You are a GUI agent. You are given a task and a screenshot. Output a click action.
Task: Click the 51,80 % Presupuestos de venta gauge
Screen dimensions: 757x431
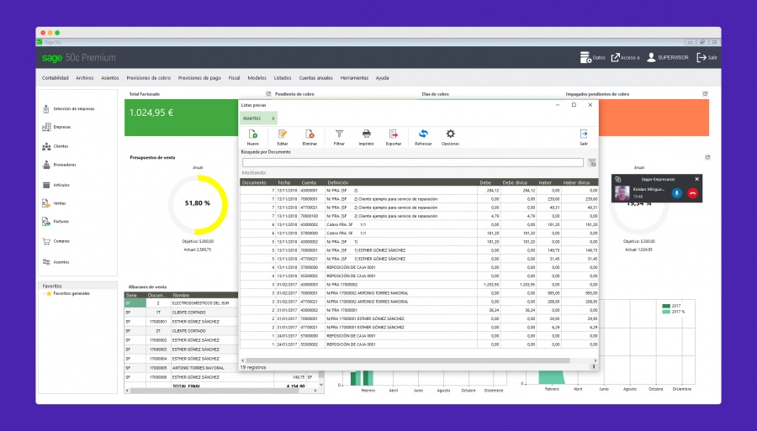click(x=198, y=204)
